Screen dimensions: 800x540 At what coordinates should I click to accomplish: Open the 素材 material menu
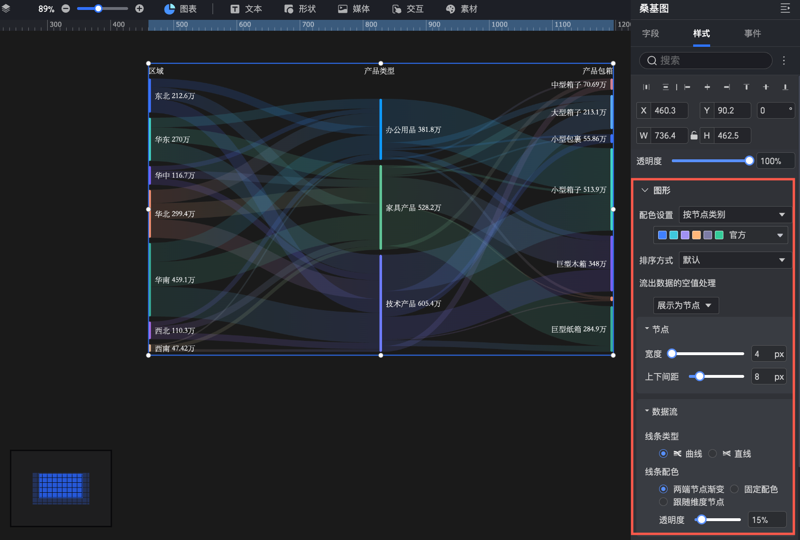[x=461, y=9]
